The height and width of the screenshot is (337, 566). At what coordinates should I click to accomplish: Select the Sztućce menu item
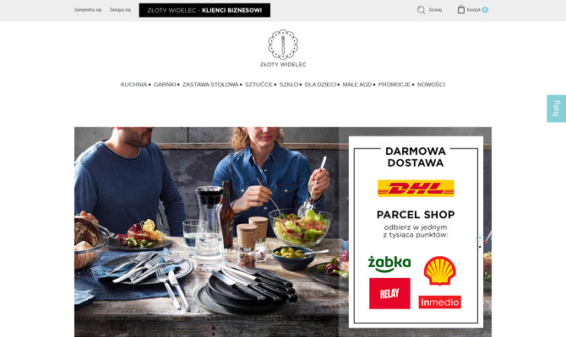259,84
